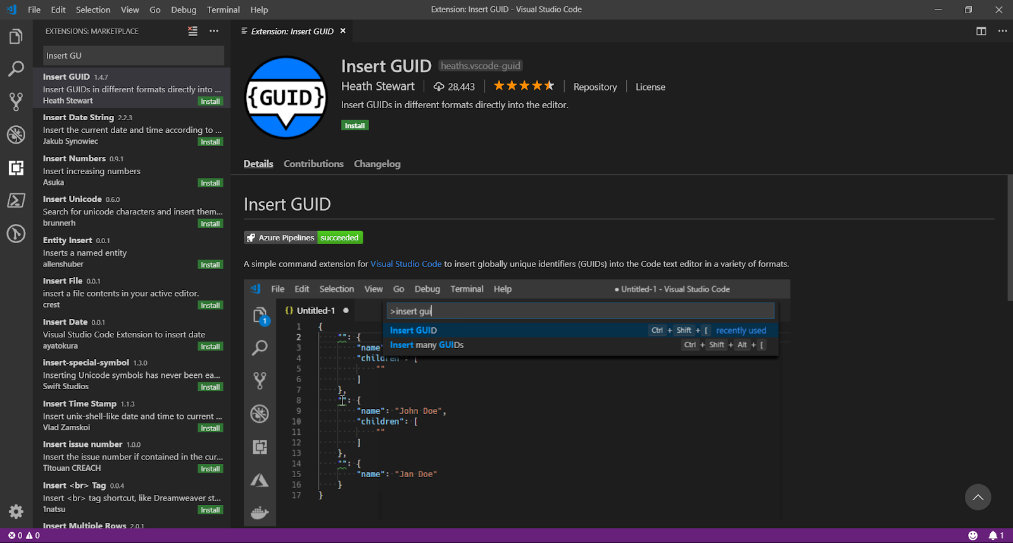Open the GitLens clock icon in activity bar
Viewport: 1013px width, 543px height.
pos(16,234)
